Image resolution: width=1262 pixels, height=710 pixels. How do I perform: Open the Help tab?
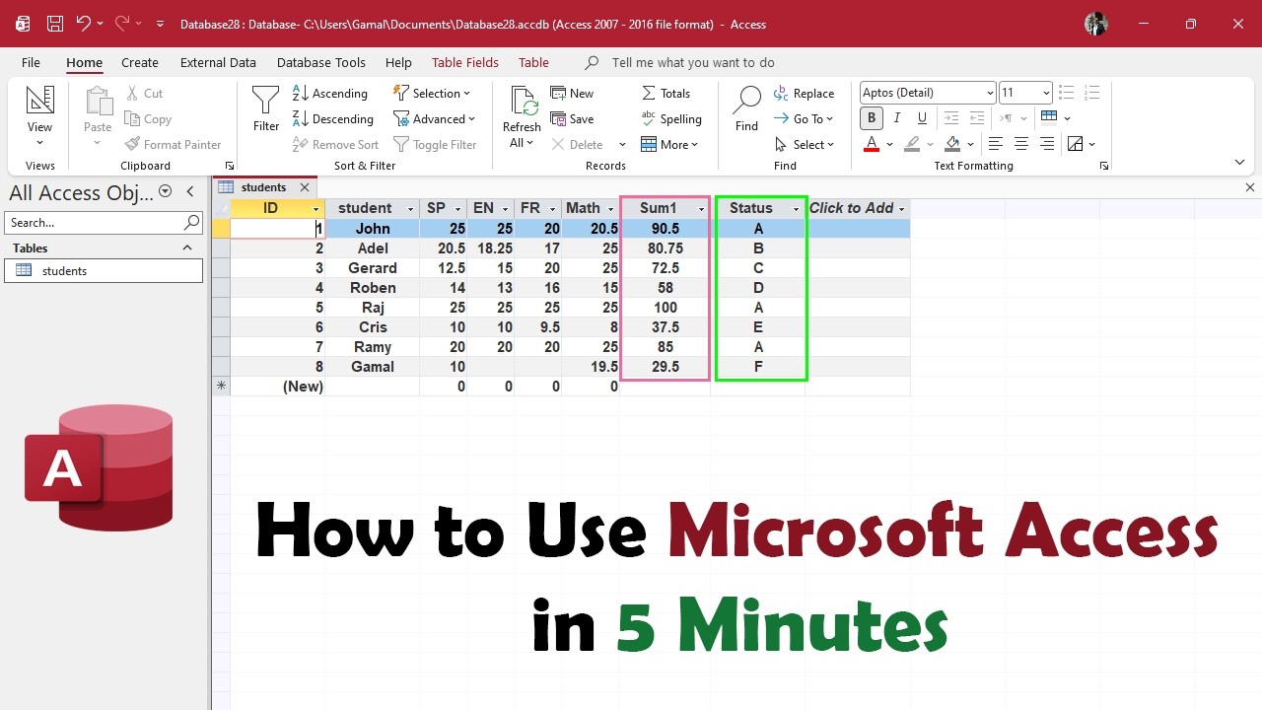[x=398, y=62]
